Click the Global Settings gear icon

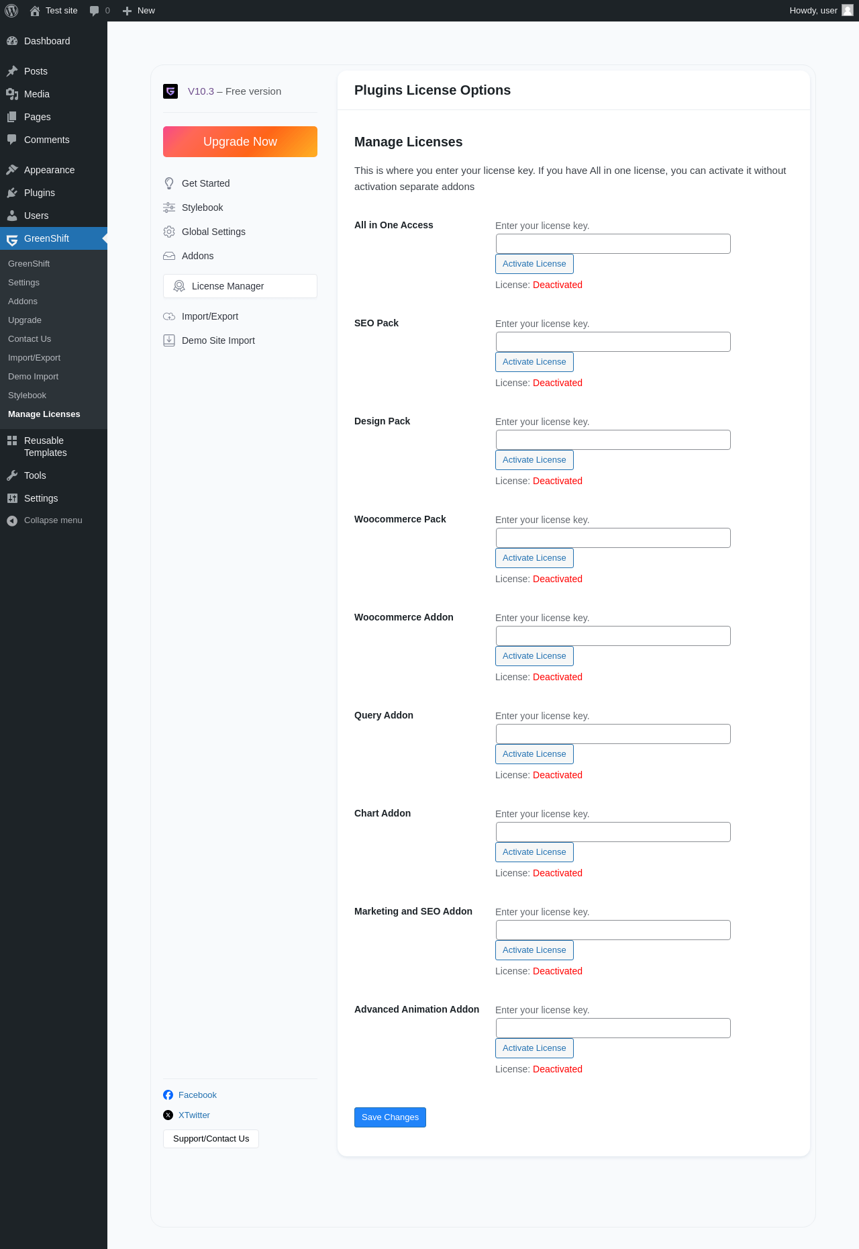[169, 232]
